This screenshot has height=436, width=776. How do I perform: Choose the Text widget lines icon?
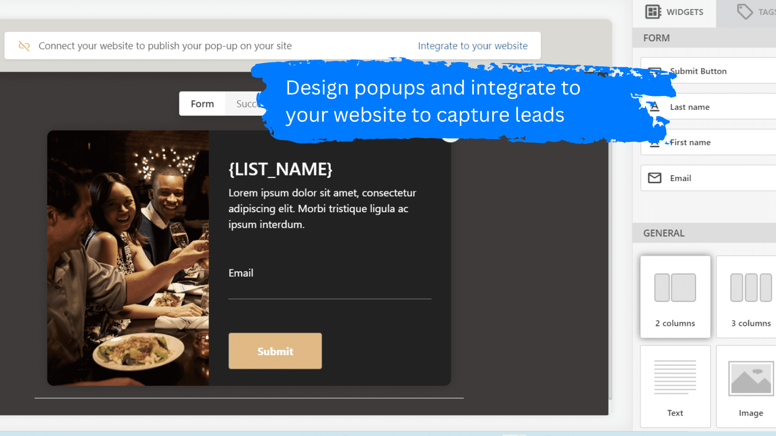click(675, 377)
